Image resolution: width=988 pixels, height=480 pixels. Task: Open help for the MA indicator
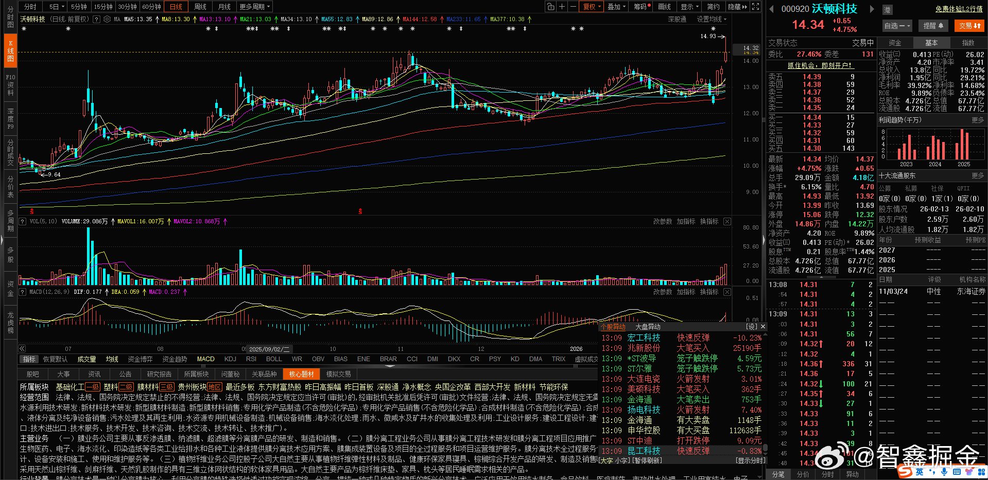96,19
